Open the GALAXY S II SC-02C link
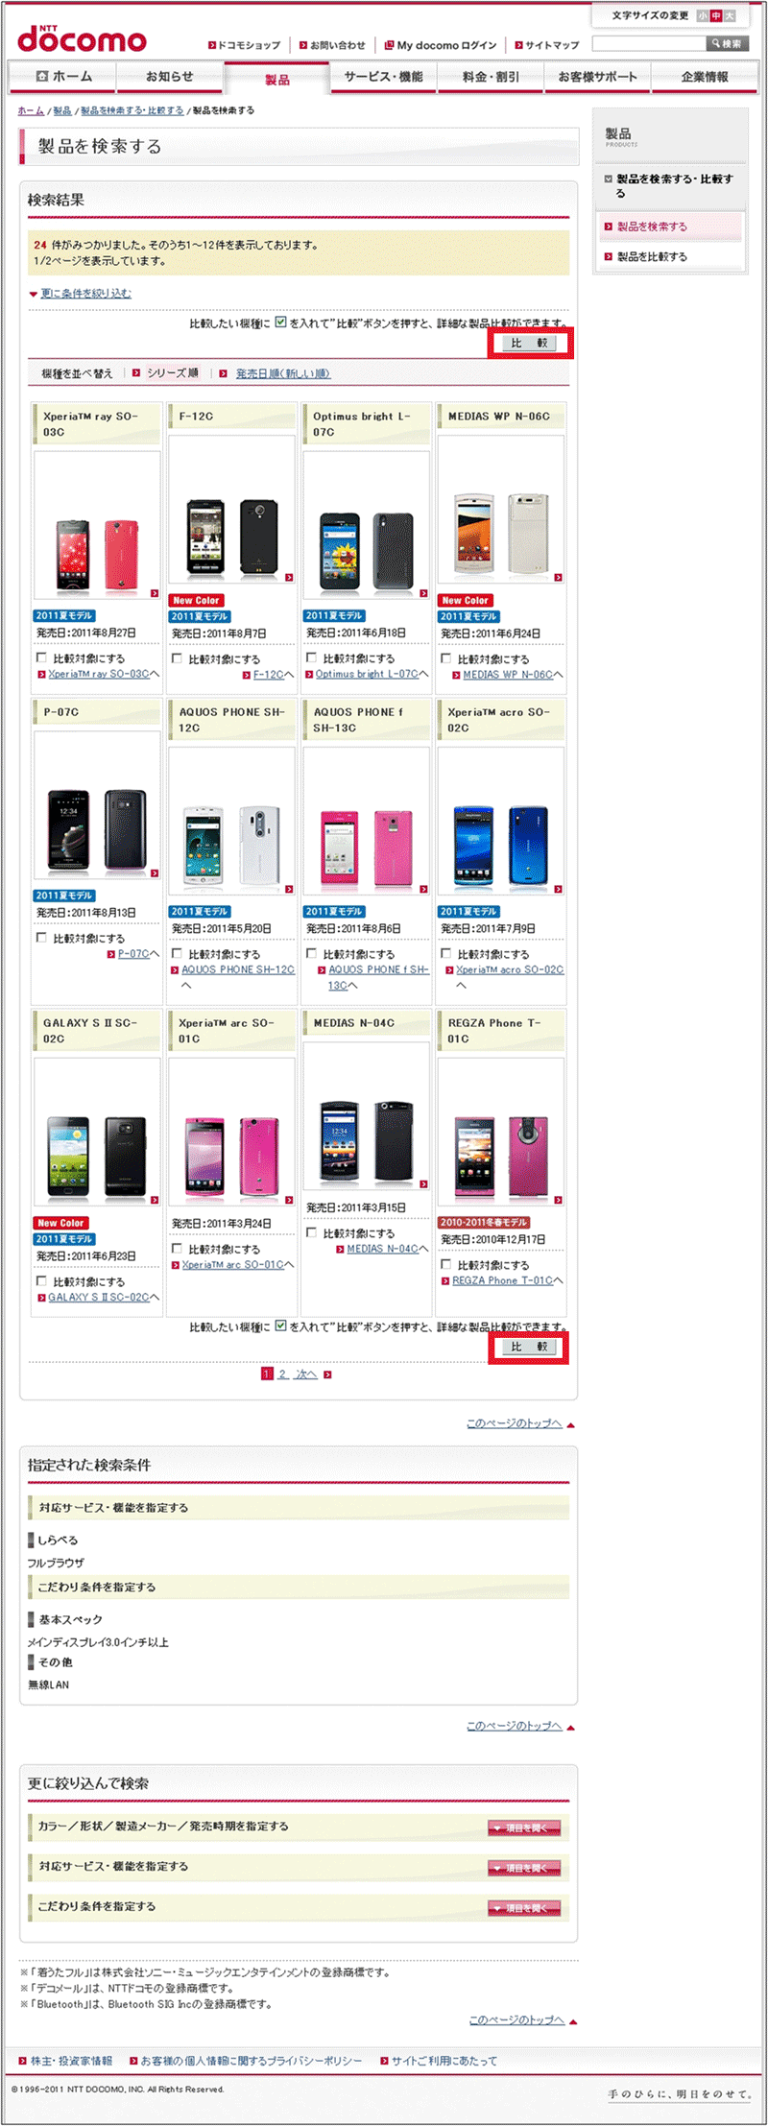The height and width of the screenshot is (2126, 768). tap(99, 1297)
